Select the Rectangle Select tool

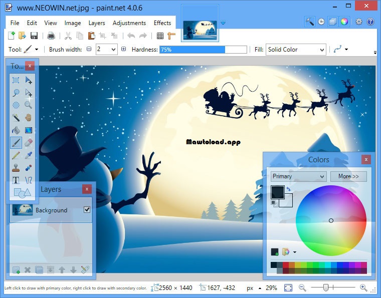click(16, 80)
